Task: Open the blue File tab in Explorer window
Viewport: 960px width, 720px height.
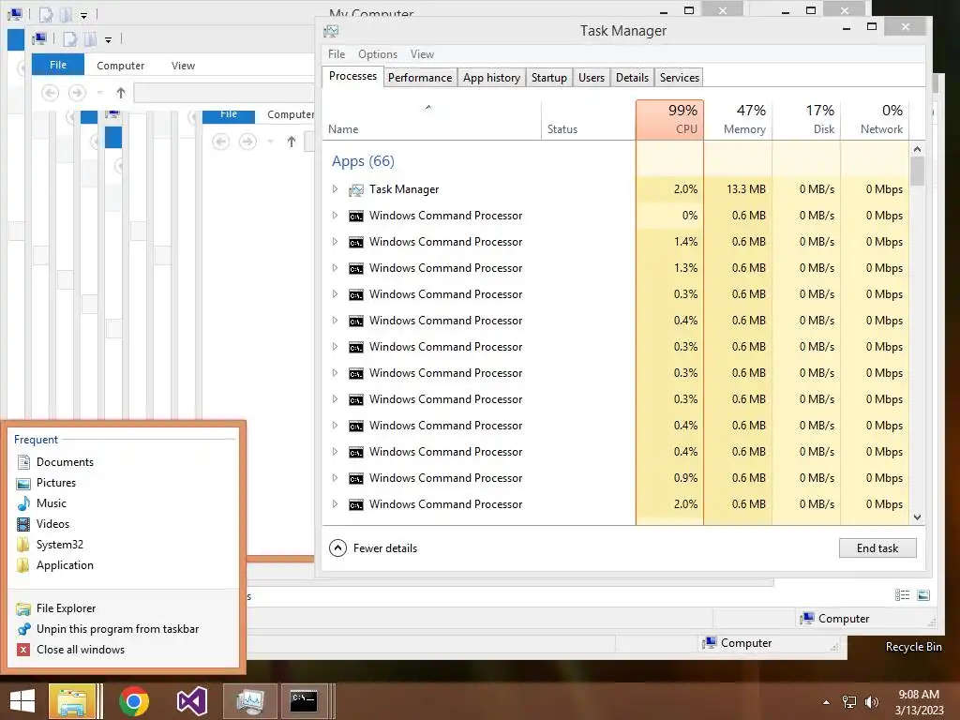Action: click(58, 65)
